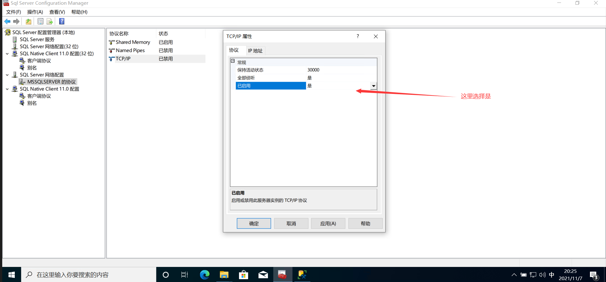The height and width of the screenshot is (282, 606).
Task: Click the Shared Memory protocol icon
Action: point(112,42)
